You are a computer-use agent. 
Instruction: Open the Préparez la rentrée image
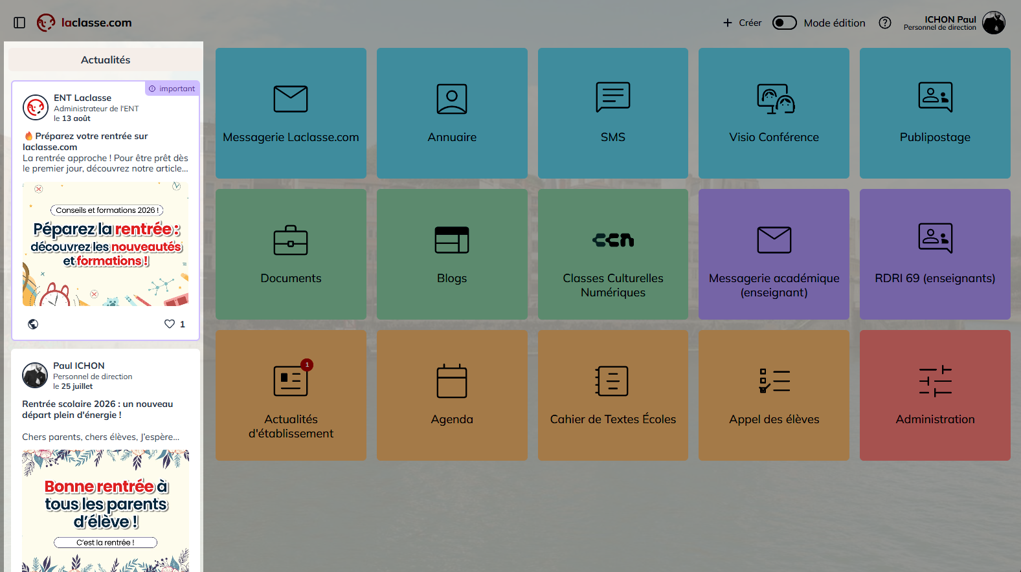click(x=106, y=244)
